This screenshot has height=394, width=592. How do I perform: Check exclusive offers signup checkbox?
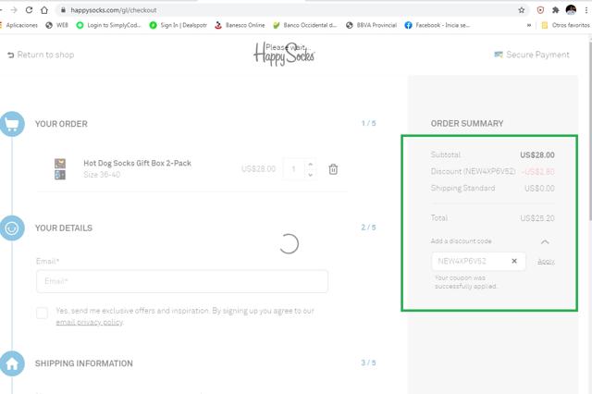42,313
